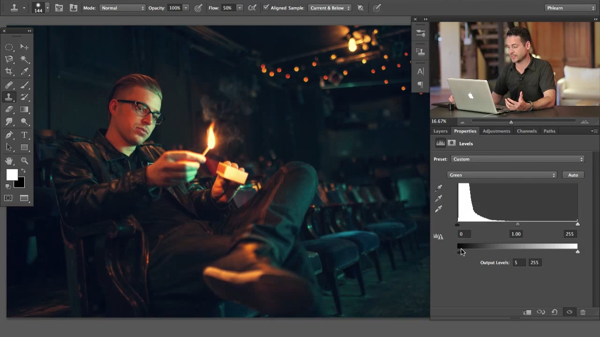Click the foreground color swatch

(x=12, y=175)
